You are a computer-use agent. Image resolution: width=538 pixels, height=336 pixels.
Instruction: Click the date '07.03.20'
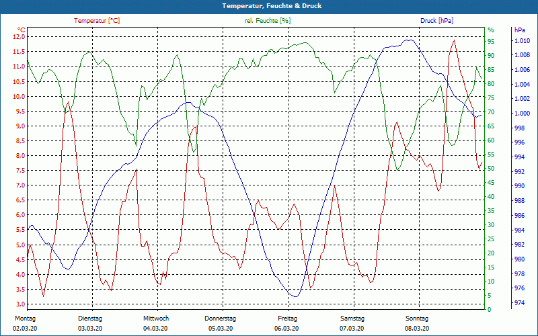352,329
